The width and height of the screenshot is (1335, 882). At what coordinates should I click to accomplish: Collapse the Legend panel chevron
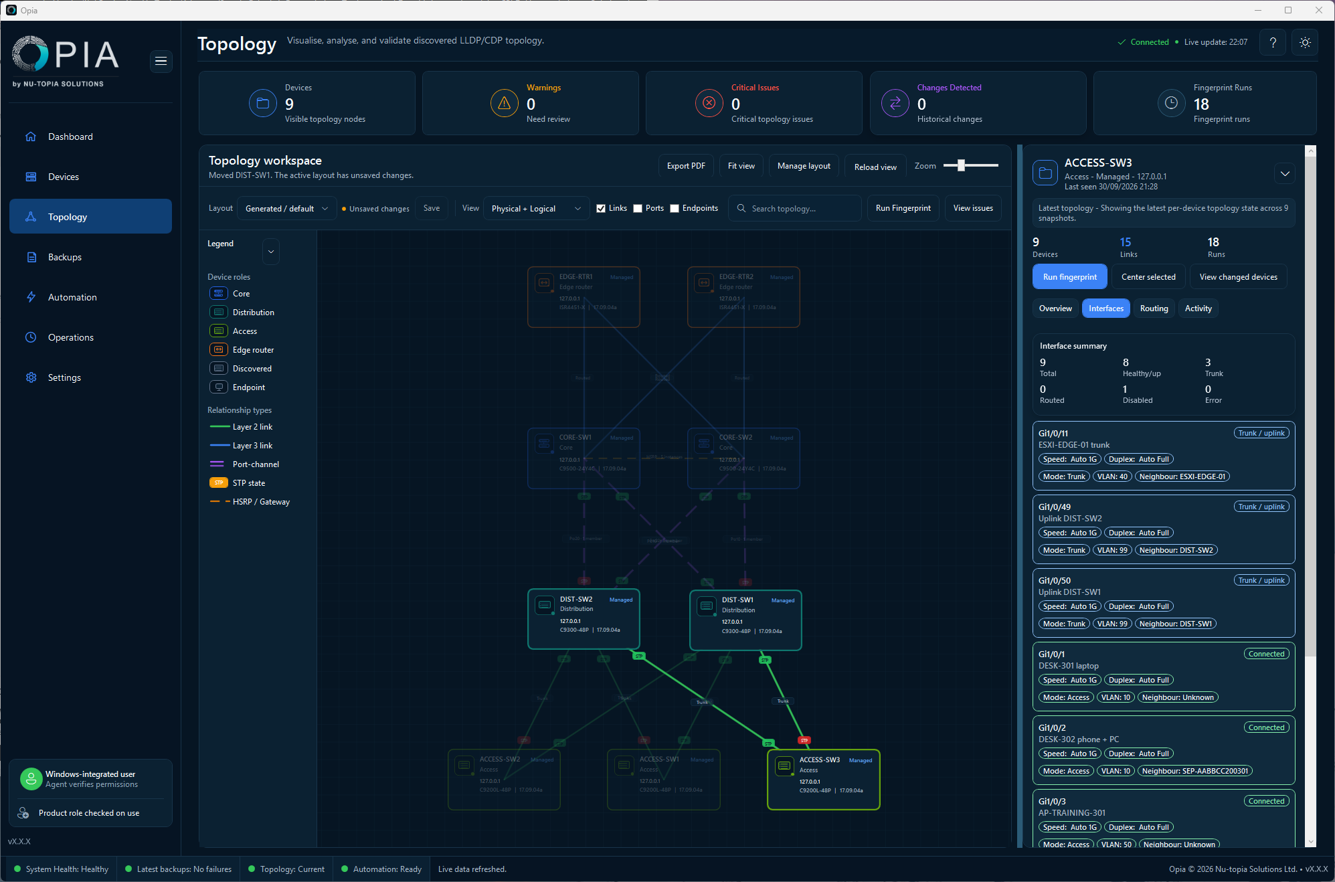point(271,252)
